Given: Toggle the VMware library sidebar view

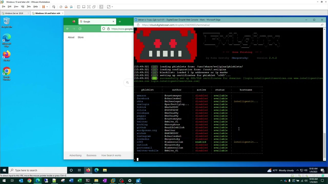Looking at the screenshot, I should 78,7.
